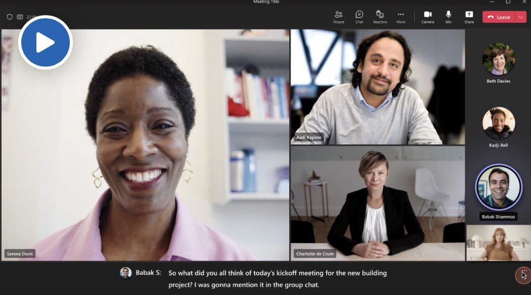
Task: Click the Share content button
Action: pyautogui.click(x=469, y=17)
